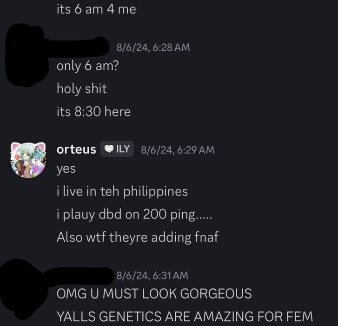Select the message "its 6 am 4 me"

96,10
